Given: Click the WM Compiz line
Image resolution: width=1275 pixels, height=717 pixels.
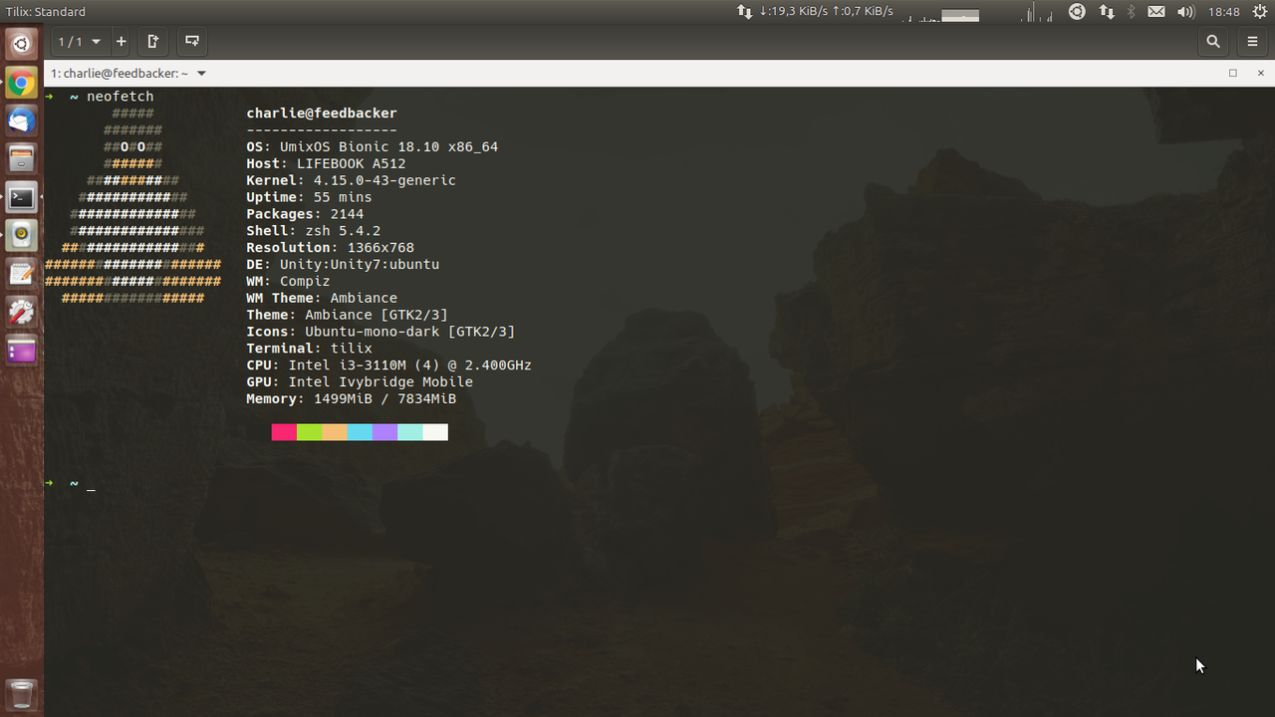Looking at the screenshot, I should (x=288, y=282).
